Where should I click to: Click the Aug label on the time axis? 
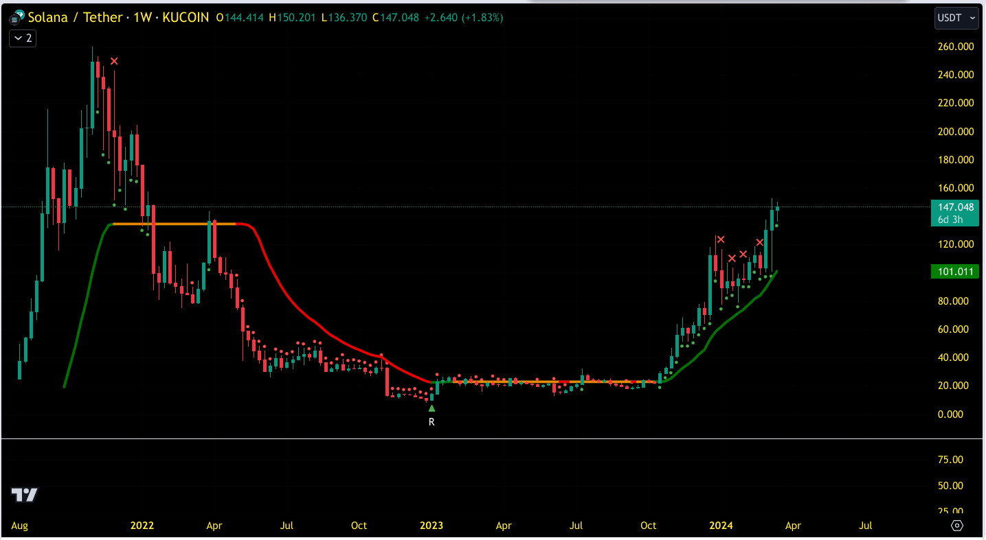click(19, 526)
